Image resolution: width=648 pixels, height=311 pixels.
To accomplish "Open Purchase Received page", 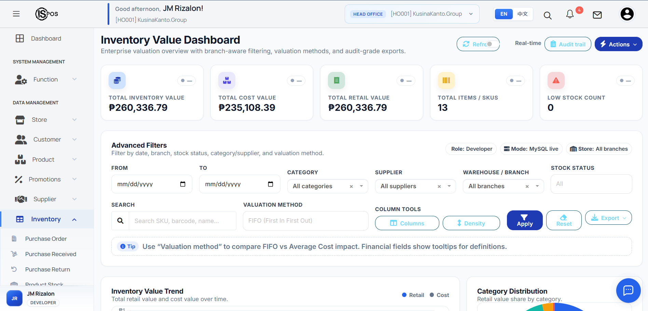I will click(x=51, y=254).
